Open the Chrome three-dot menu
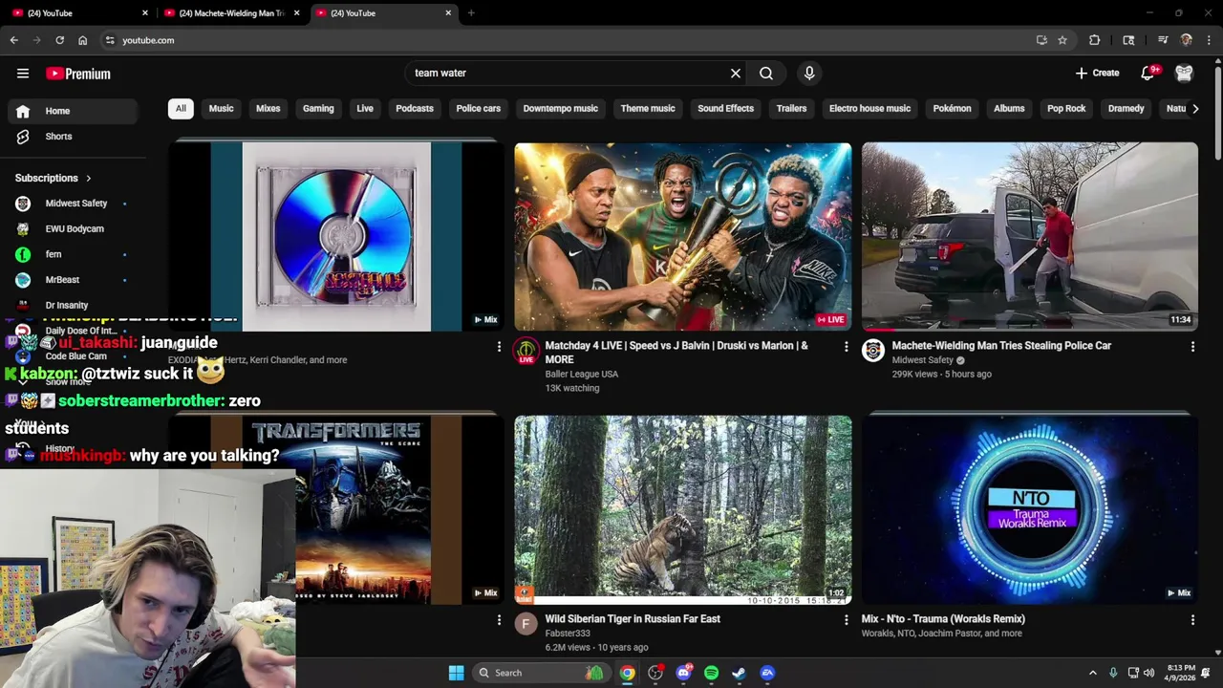This screenshot has width=1223, height=688. tap(1210, 40)
